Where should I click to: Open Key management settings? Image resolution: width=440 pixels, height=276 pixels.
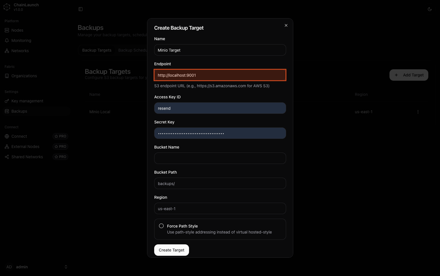click(x=27, y=101)
